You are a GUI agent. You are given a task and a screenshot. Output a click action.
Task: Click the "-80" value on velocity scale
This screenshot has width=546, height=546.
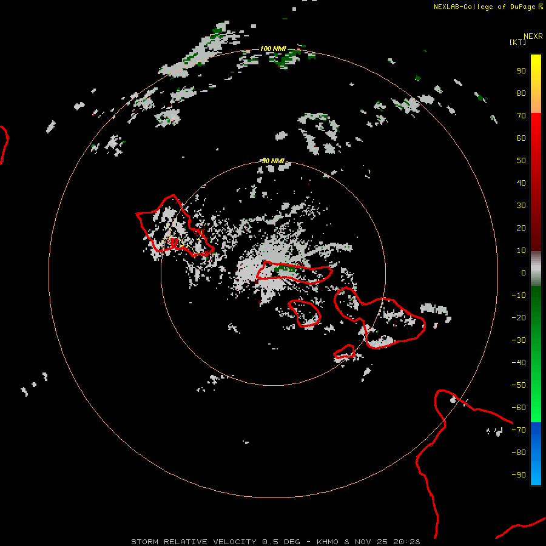(519, 453)
